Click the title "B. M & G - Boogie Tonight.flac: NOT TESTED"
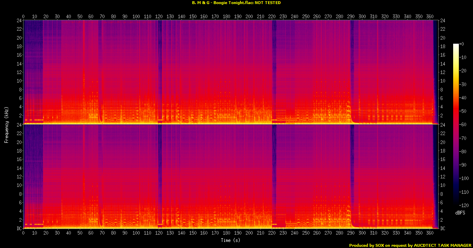 (x=236, y=3)
